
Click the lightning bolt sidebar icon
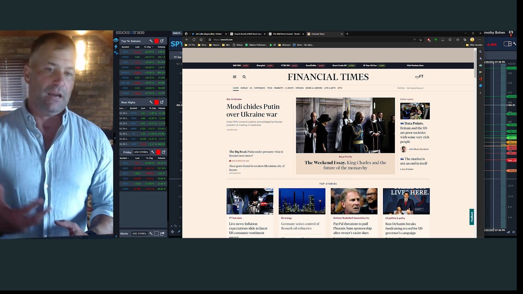point(116,47)
